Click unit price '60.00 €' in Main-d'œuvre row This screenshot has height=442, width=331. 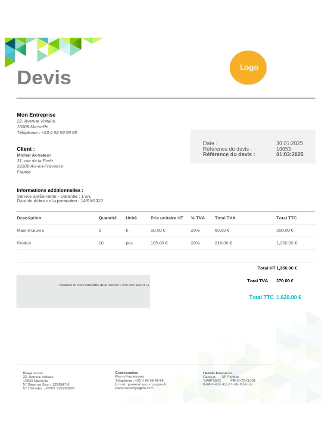[158, 230]
